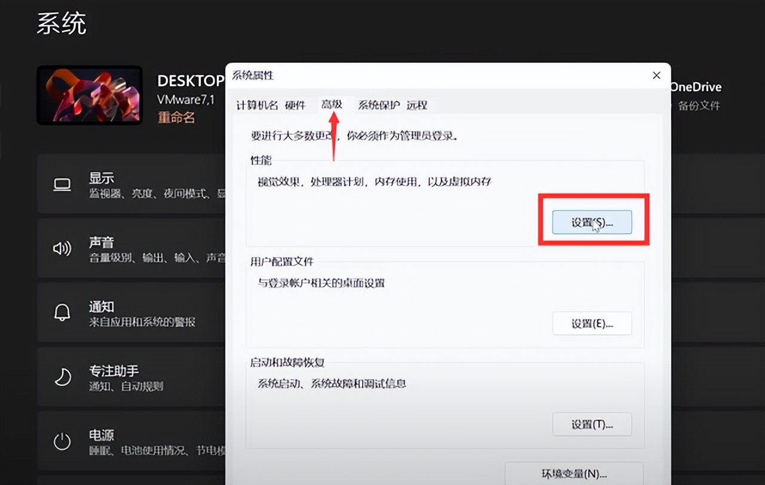
Task: Click the desktop wallpaper device thumbnail
Action: (90, 95)
